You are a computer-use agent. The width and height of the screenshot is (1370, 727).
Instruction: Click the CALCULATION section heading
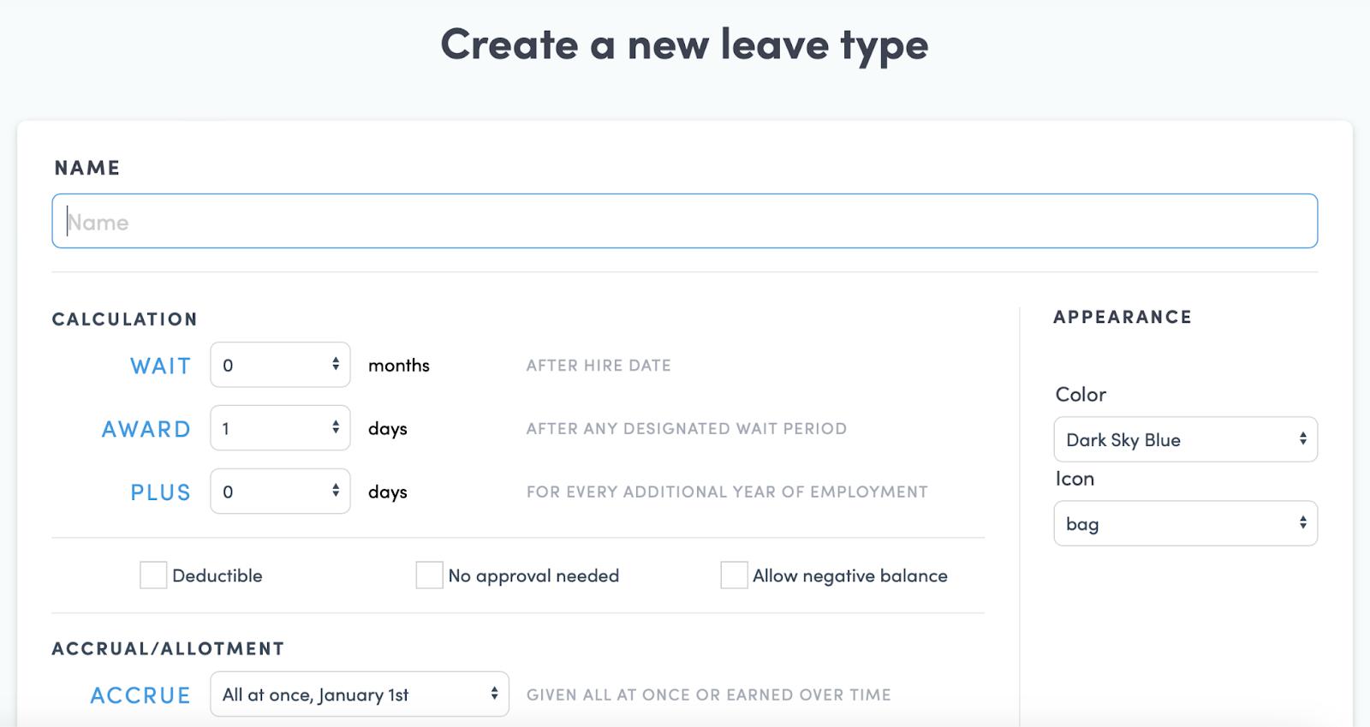coord(125,319)
